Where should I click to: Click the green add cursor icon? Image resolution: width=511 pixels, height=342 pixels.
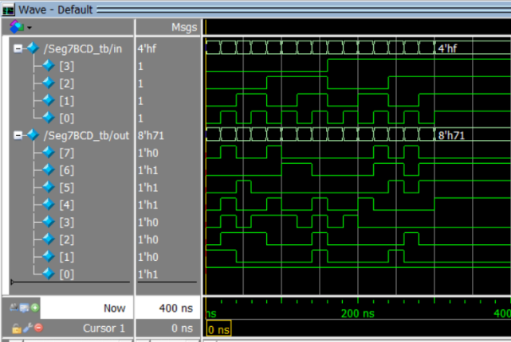pyautogui.click(x=35, y=307)
